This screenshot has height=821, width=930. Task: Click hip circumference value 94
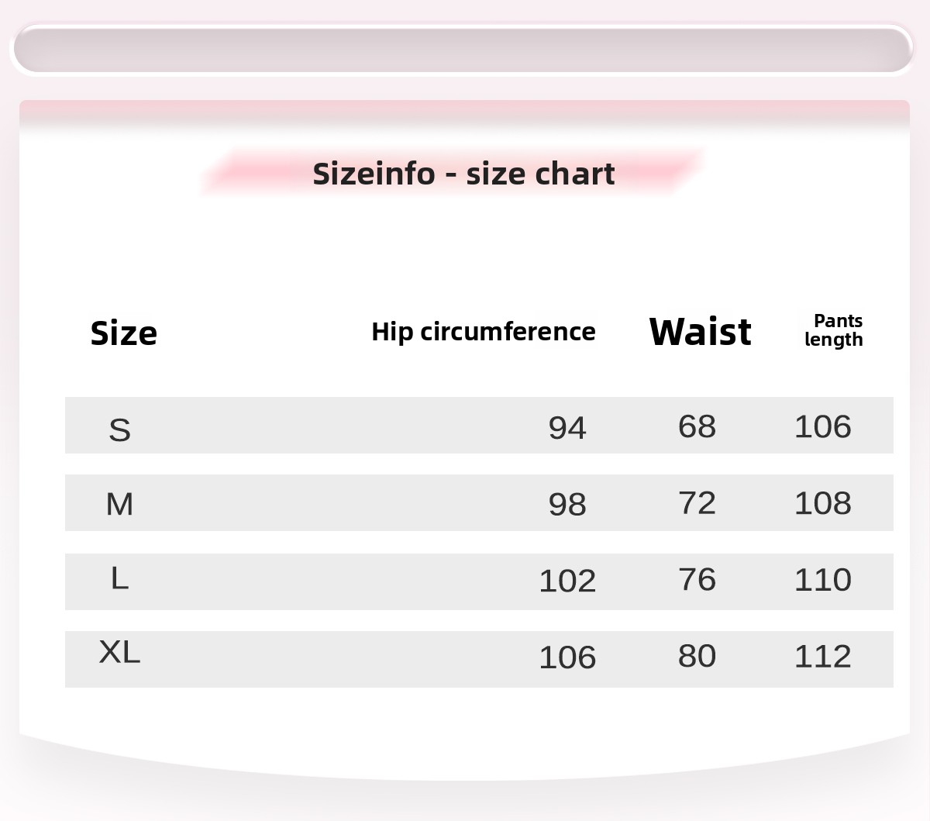[x=567, y=427]
